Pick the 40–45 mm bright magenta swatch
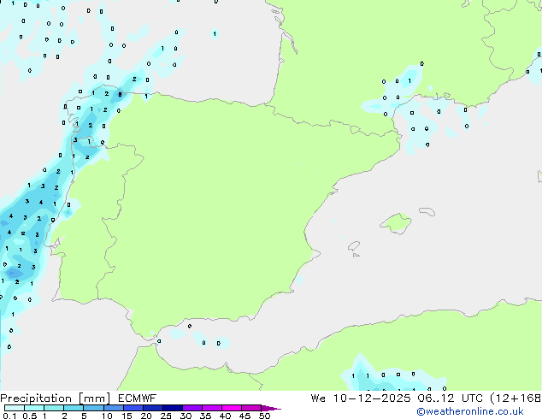This screenshot has width=542, height=419. point(232,408)
